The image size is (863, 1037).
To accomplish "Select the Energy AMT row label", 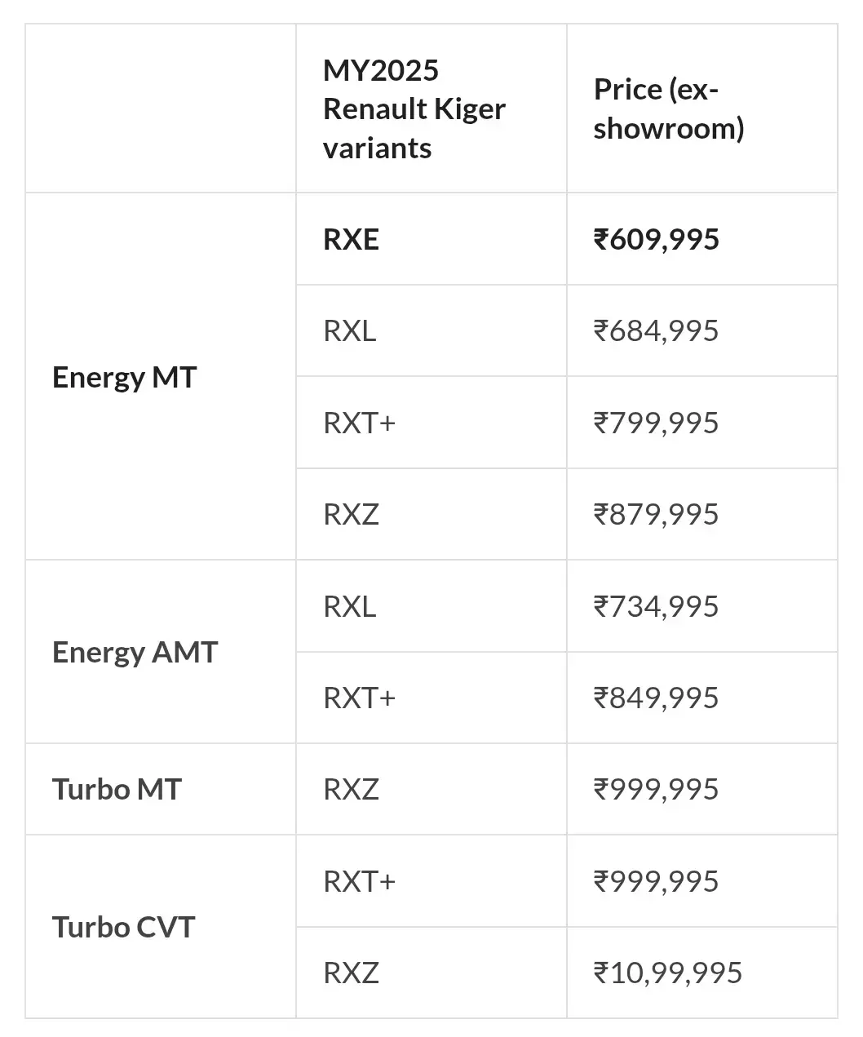I will click(x=135, y=652).
